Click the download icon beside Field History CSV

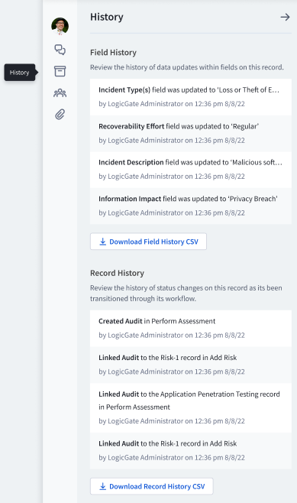click(x=102, y=242)
